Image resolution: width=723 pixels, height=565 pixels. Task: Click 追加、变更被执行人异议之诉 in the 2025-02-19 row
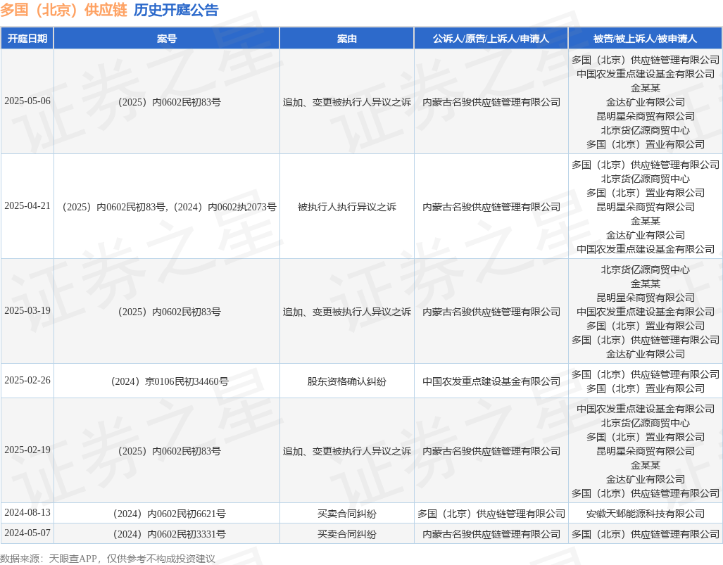pyautogui.click(x=347, y=451)
